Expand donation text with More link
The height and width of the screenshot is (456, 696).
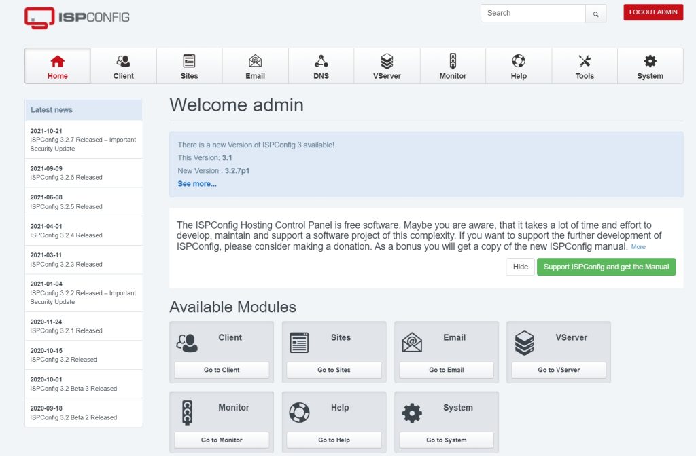point(638,247)
